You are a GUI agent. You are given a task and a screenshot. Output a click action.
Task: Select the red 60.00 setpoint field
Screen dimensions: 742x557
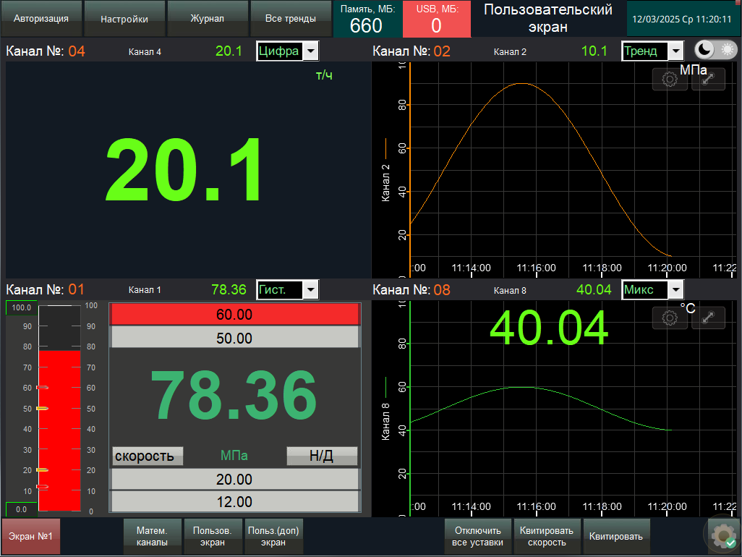pyautogui.click(x=234, y=314)
